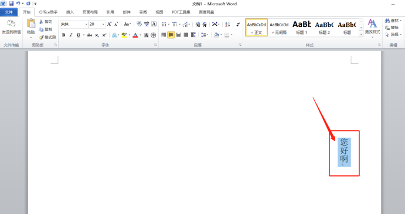Apply the yellow text highlight color

tap(124, 35)
